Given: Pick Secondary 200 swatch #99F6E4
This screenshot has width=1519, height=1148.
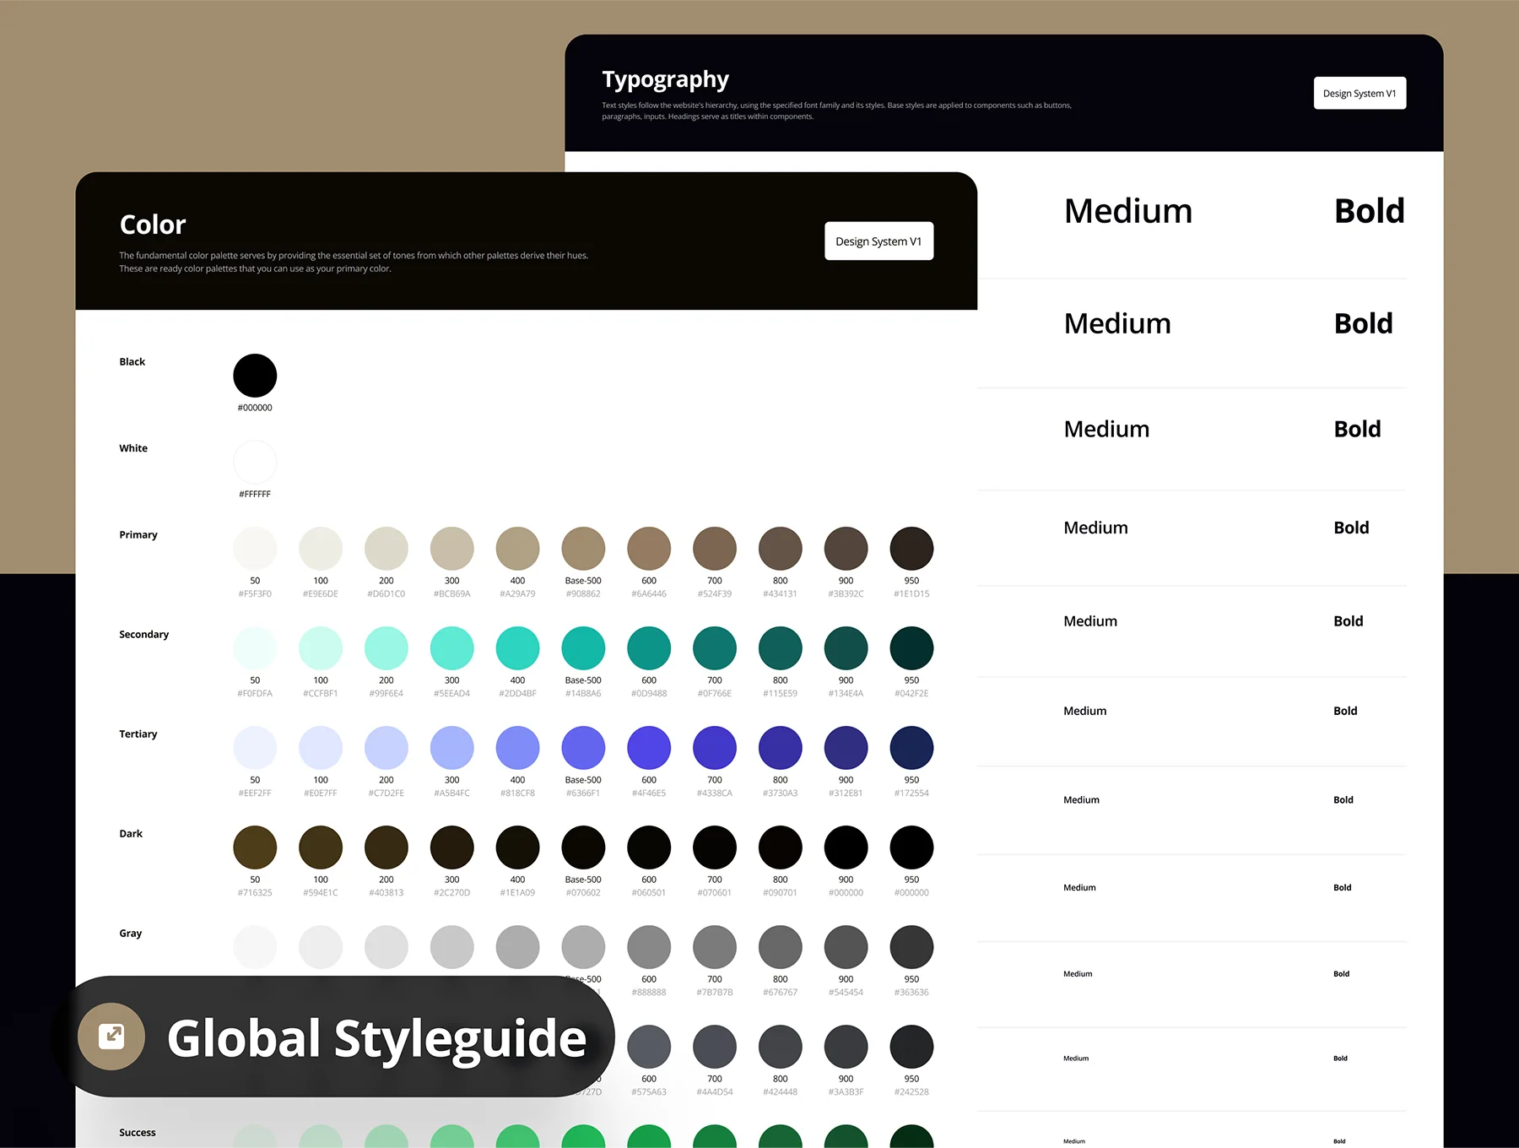Looking at the screenshot, I should click(x=387, y=648).
